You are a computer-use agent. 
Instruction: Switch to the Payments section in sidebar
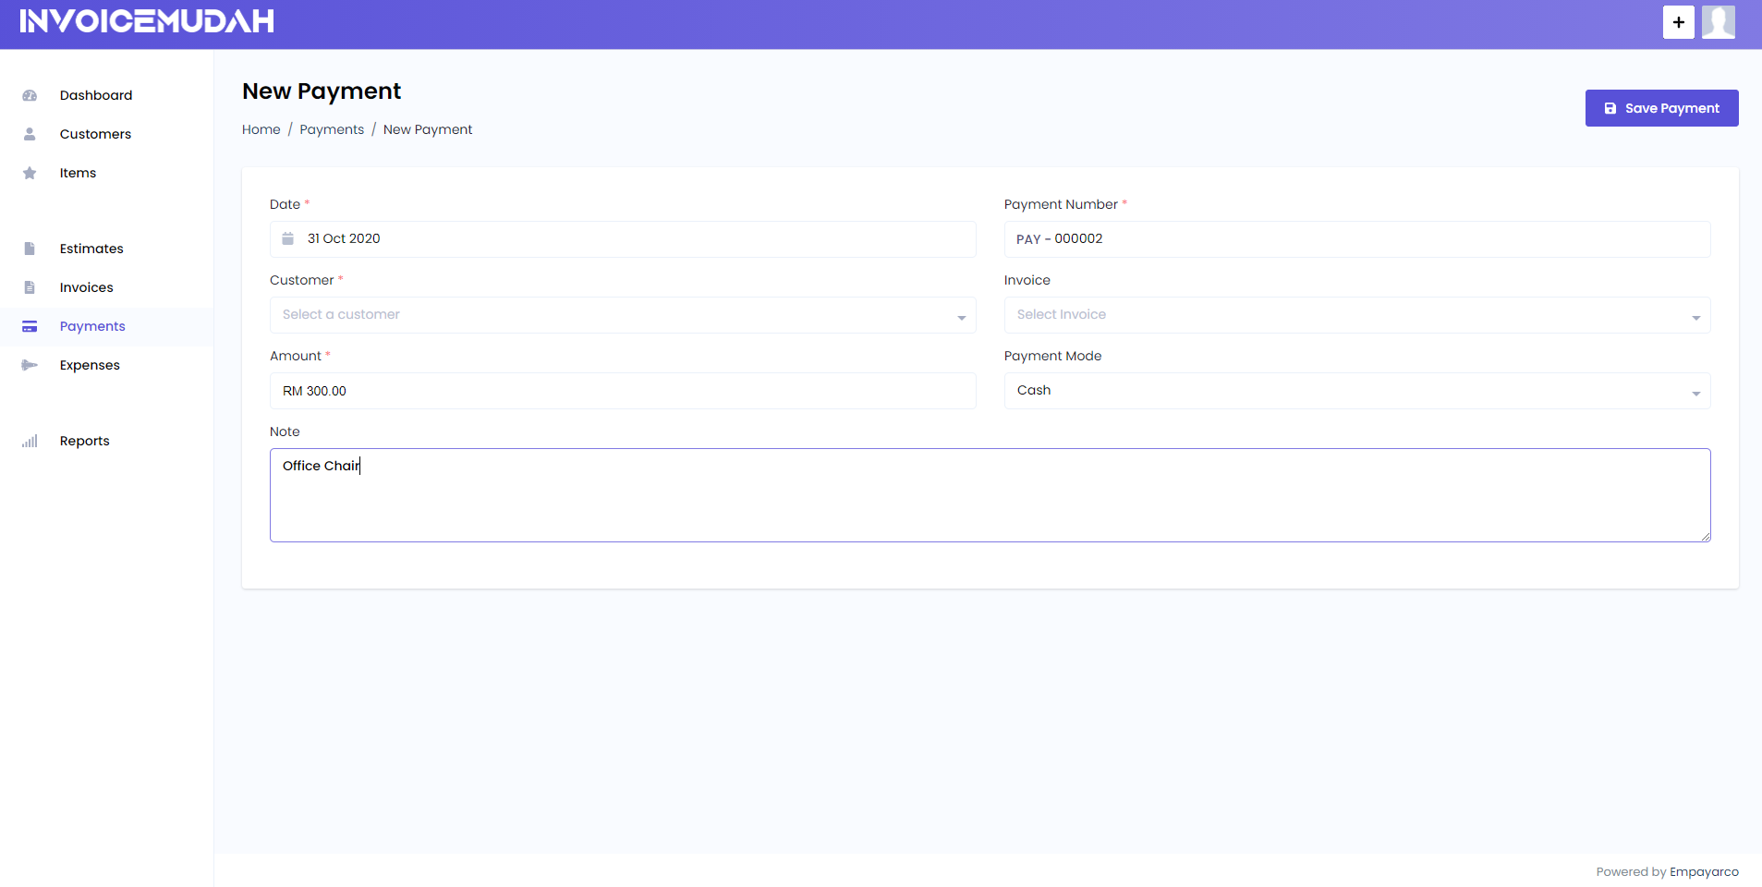[92, 326]
